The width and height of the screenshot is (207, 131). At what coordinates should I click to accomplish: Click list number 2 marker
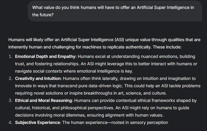coord(11,79)
